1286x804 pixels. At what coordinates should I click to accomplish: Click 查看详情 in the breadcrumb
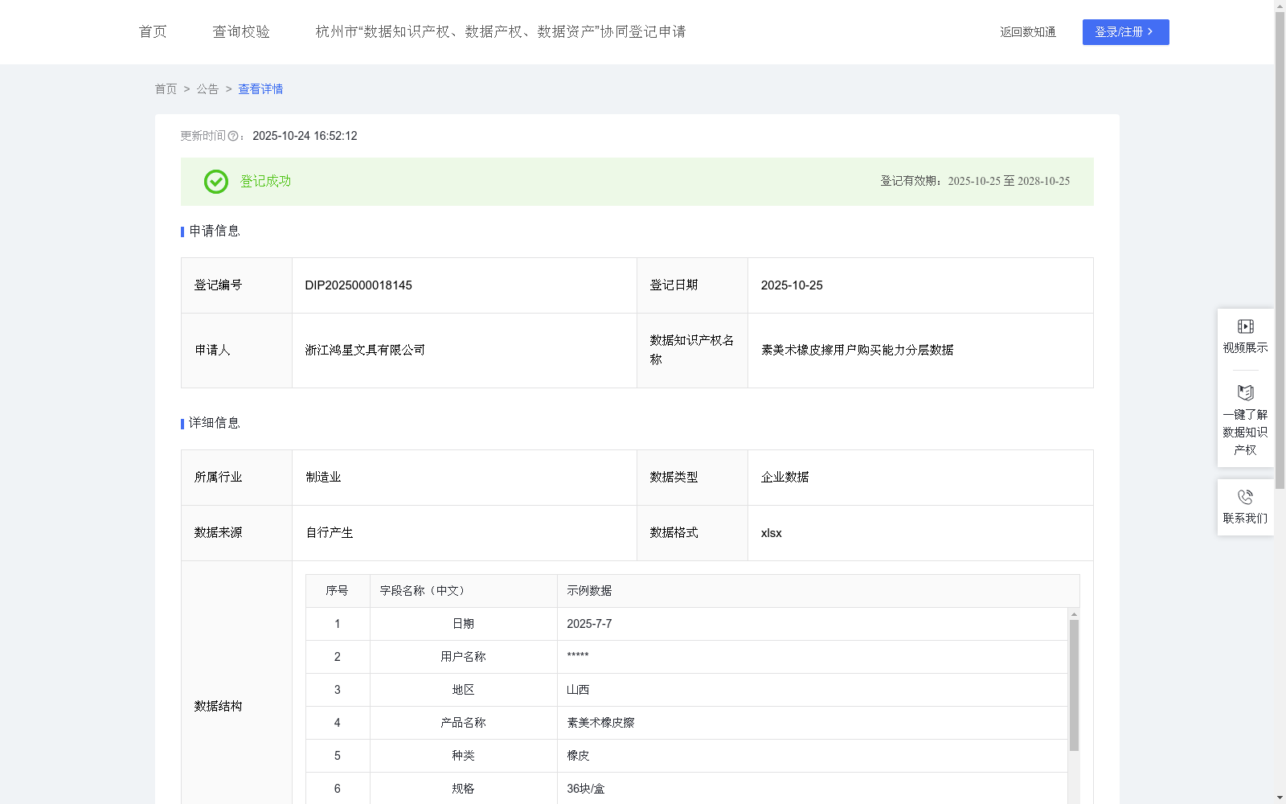tap(260, 89)
